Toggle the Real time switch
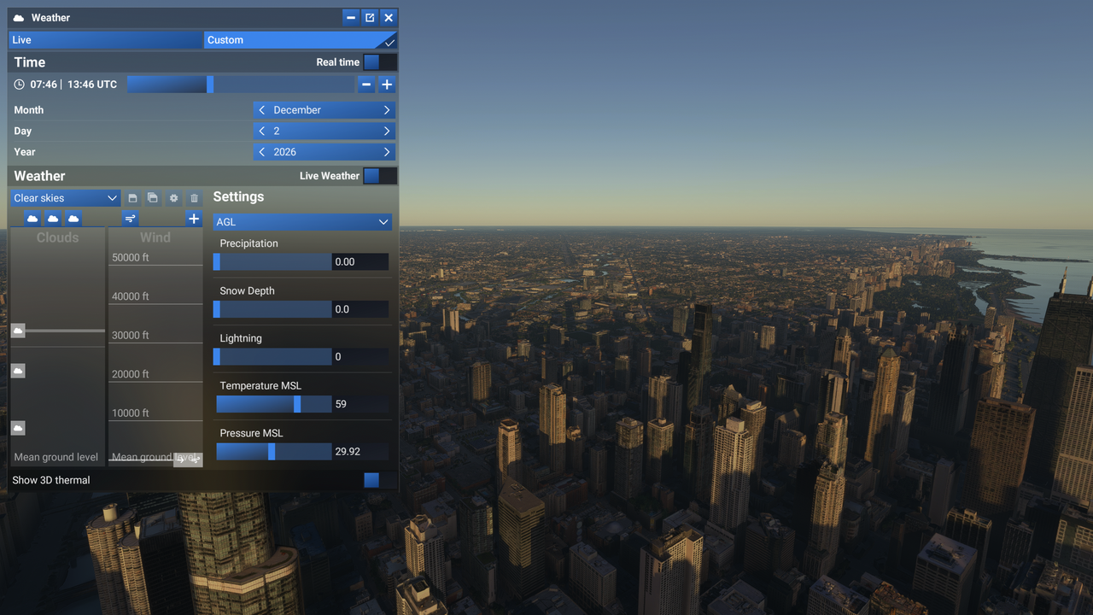This screenshot has height=615, width=1093. coord(379,62)
